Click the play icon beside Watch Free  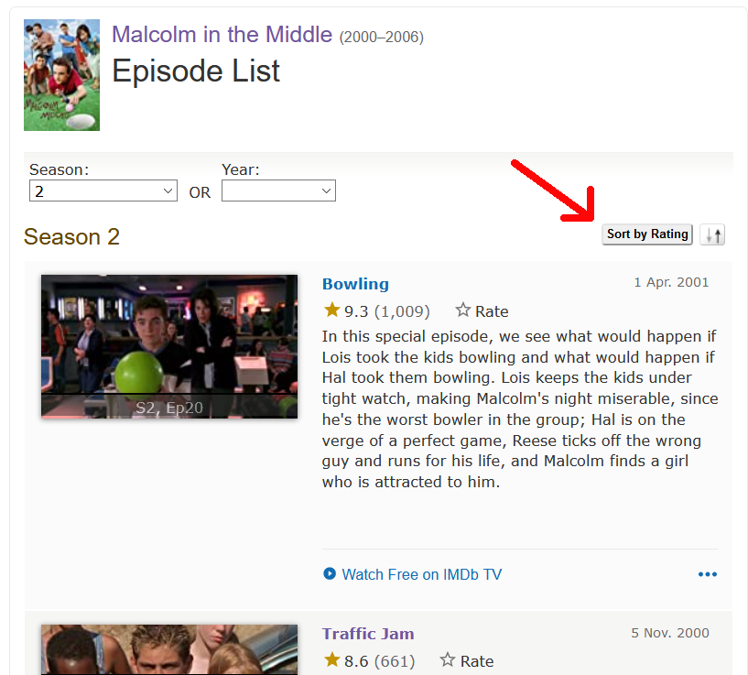point(330,573)
